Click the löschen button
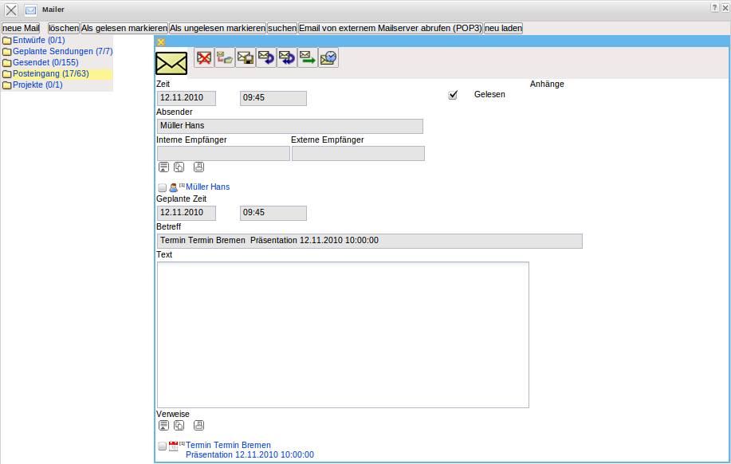The height and width of the screenshot is (464, 731). click(64, 28)
